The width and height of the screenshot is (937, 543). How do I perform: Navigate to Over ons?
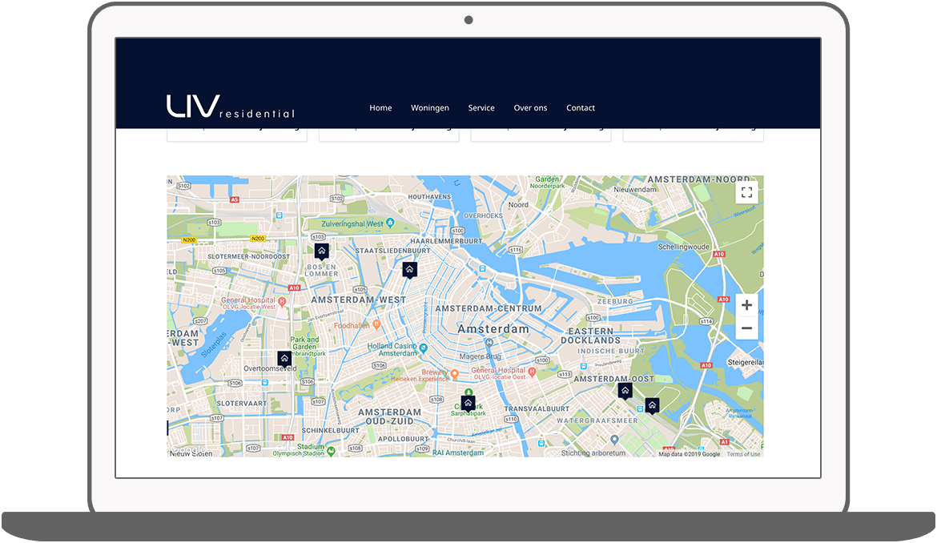click(530, 108)
